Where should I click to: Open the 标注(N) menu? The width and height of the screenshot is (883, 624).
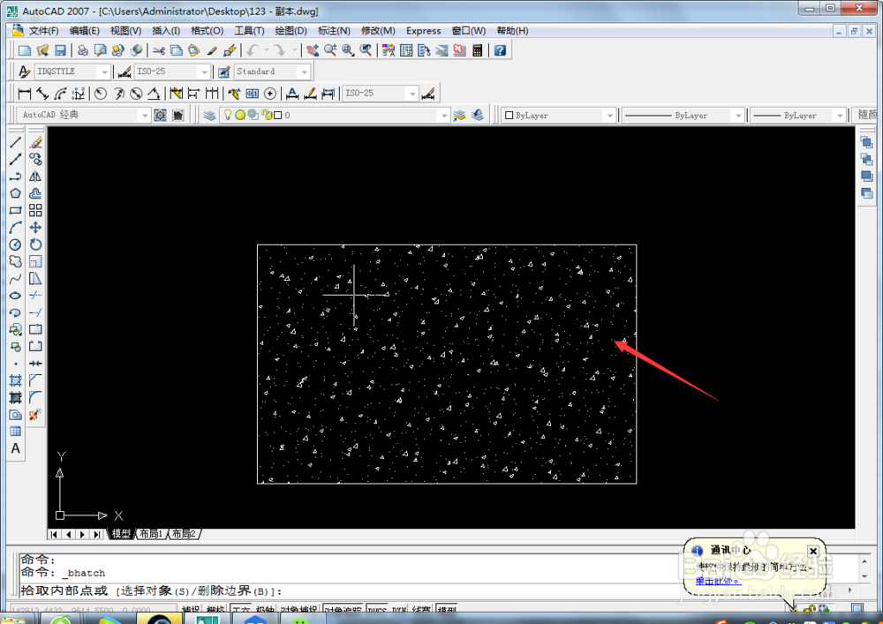coord(334,31)
